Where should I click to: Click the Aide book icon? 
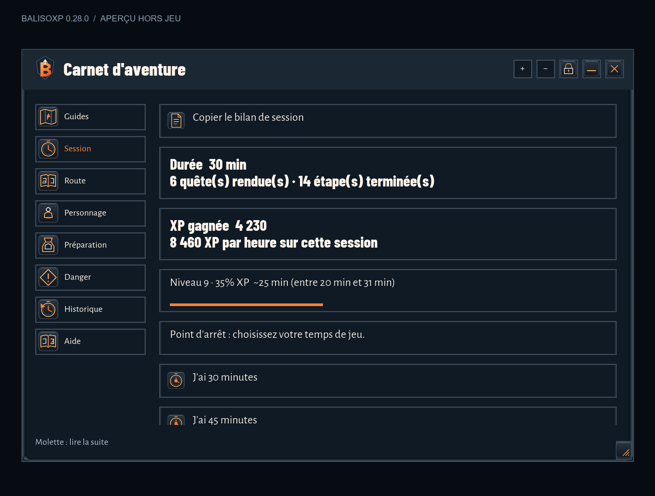coord(48,341)
